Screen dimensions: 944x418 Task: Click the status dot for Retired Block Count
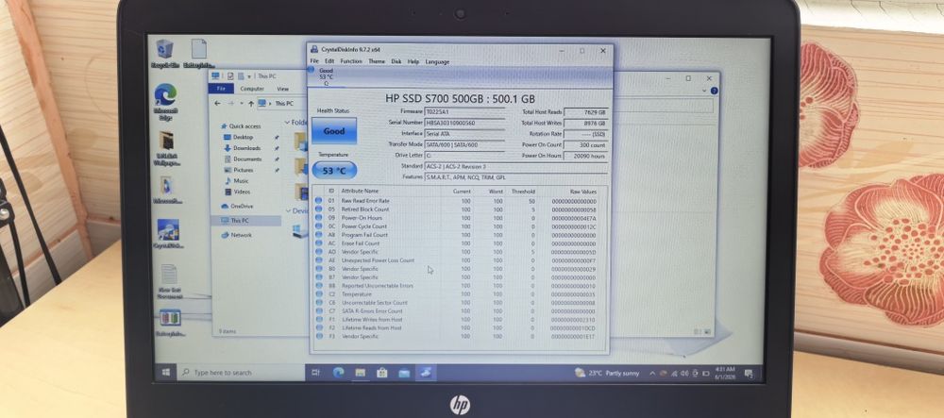tap(318, 209)
